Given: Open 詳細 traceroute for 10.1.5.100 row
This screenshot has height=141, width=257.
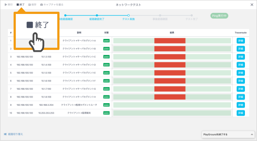Looking at the screenshot, I should tap(240, 73).
